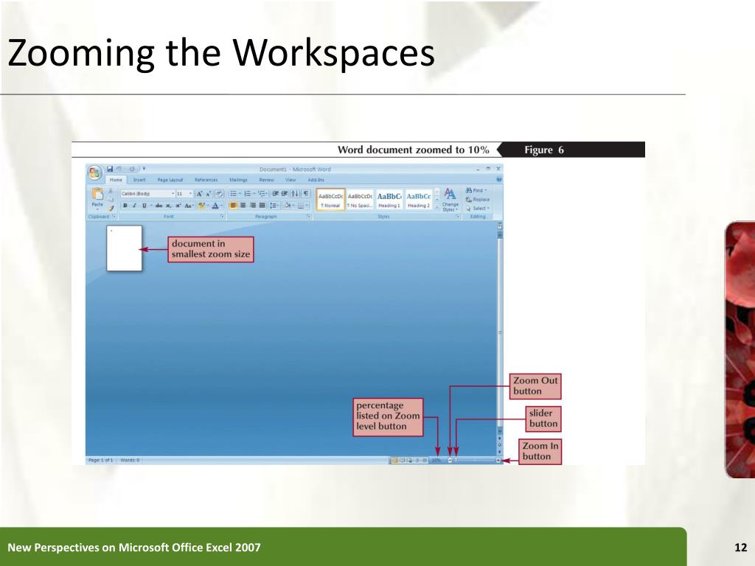Select Outline view icon in status bar
Image resolution: width=755 pixels, height=566 pixels.
point(417,460)
